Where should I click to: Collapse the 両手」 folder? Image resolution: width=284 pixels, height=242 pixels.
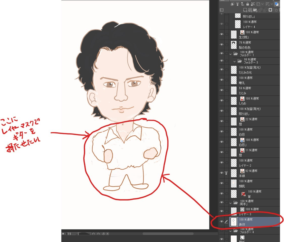pyautogui.click(x=230, y=203)
